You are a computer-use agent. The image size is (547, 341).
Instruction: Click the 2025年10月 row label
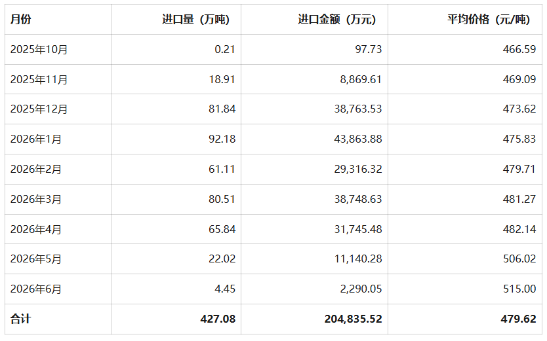[39, 49]
